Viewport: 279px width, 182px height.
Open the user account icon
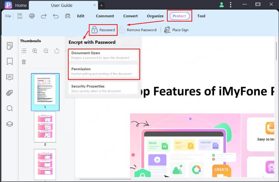tap(222, 5)
